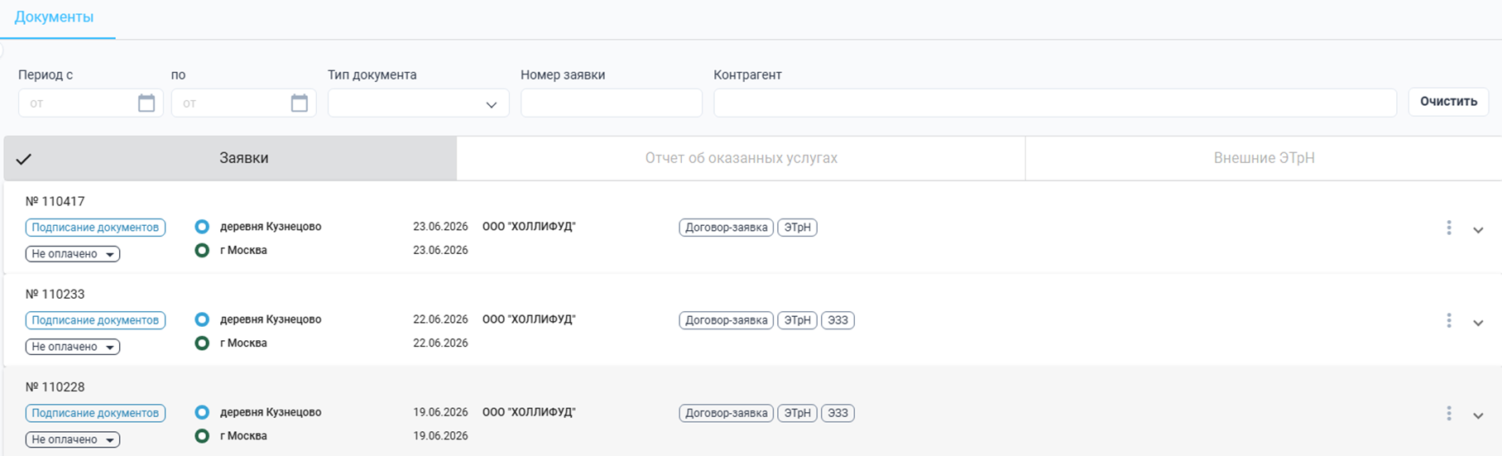1502x456 pixels.
Task: Click деревня Кузнецово in order 110417
Action: click(x=271, y=227)
